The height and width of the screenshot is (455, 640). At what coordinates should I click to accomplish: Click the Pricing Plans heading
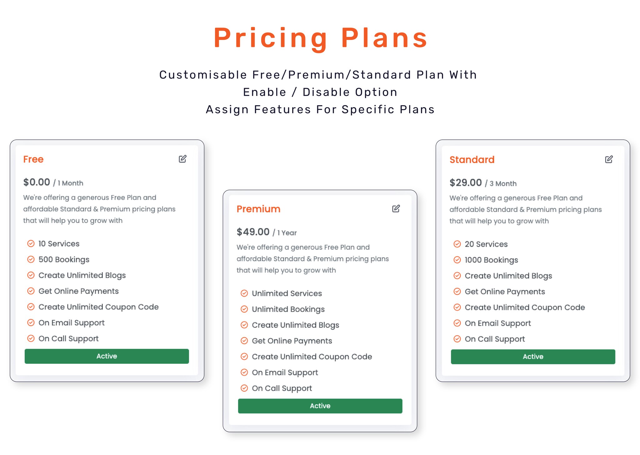tap(321, 38)
